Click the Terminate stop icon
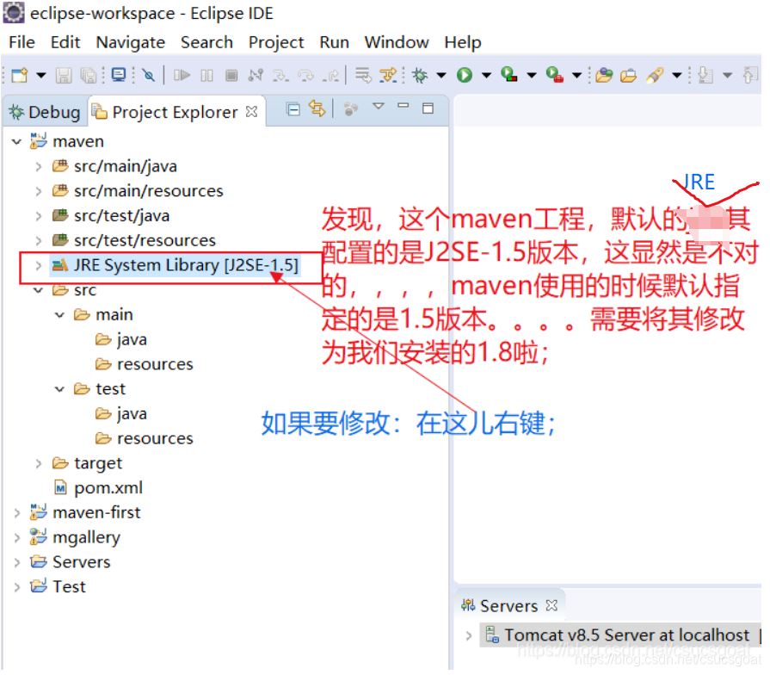The width and height of the screenshot is (770, 675). (x=231, y=75)
